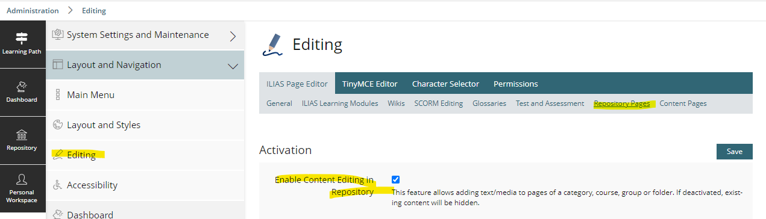This screenshot has width=766, height=219.
Task: Open the Repository building icon
Action: click(x=22, y=135)
